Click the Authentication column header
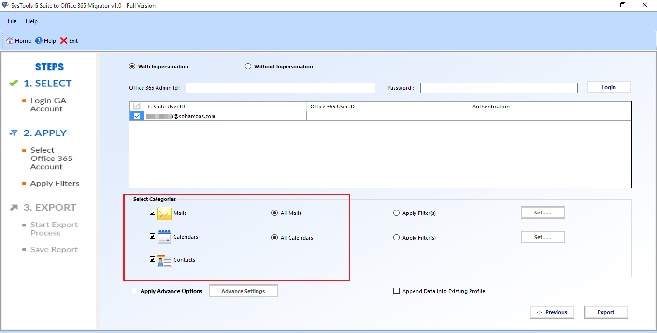The height and width of the screenshot is (333, 657). (550, 107)
